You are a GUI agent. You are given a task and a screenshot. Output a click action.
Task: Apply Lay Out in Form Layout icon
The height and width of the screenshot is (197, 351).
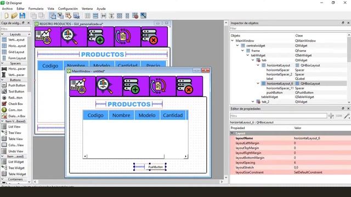(x=127, y=16)
